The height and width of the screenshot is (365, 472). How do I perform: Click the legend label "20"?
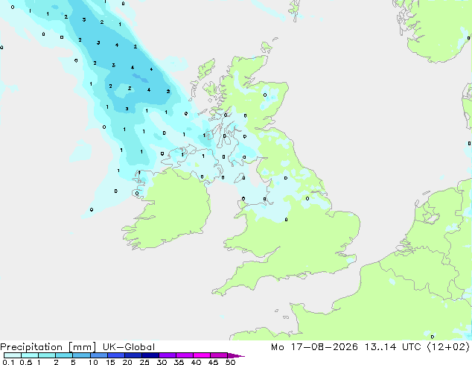(127, 362)
